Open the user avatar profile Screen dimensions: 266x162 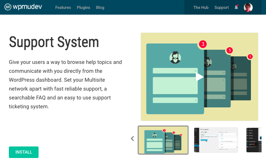(248, 8)
